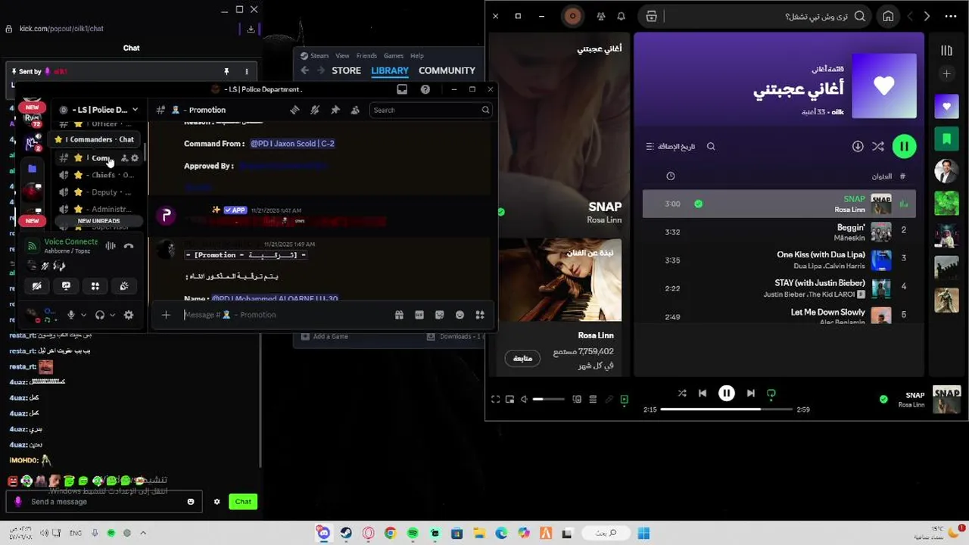Go forward using Spotify's right arrow
The width and height of the screenshot is (969, 545).
coord(927,16)
